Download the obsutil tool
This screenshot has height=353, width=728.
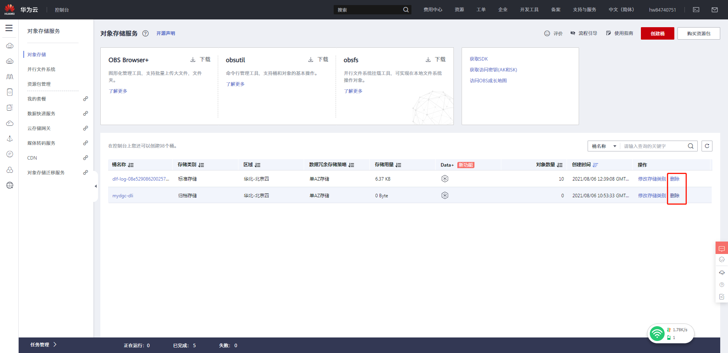click(x=318, y=59)
